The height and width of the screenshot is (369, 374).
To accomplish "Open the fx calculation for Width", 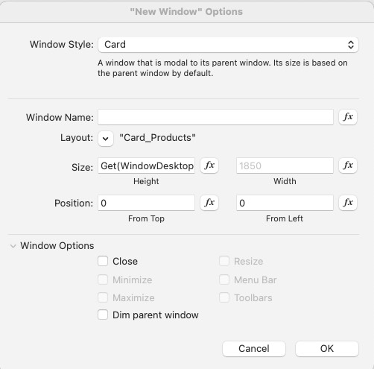I will tap(348, 165).
